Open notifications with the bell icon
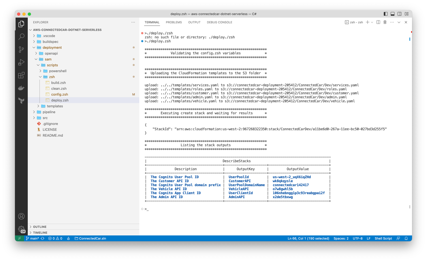This screenshot has width=427, height=261. pos(406,238)
